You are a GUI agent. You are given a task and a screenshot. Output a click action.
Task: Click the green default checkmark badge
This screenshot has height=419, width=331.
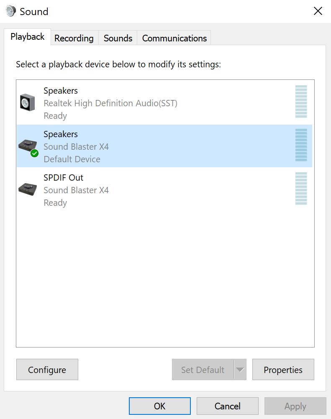click(34, 153)
